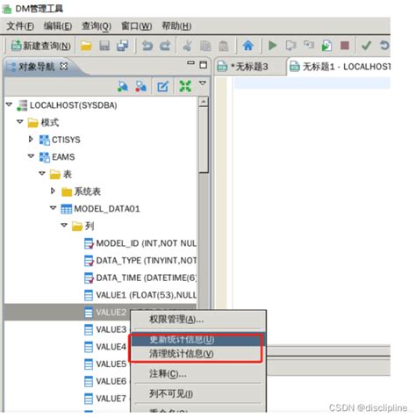
Task: Open the 查询(Q) menu
Action: tap(97, 26)
